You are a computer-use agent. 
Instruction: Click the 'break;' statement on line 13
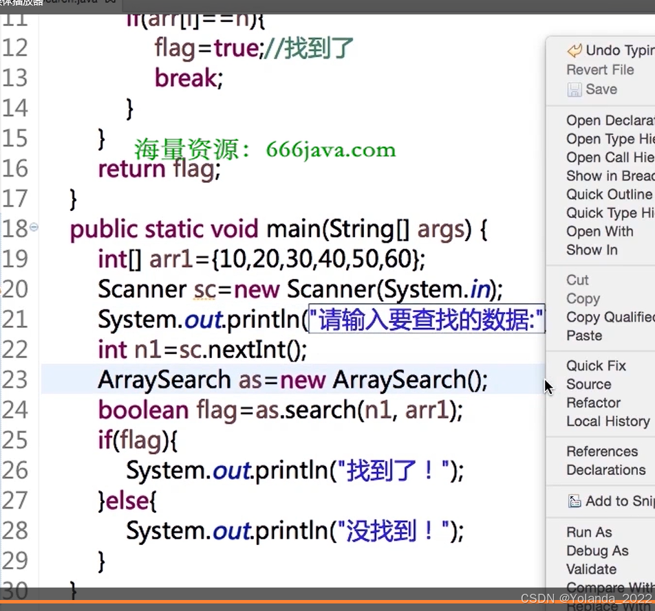[x=189, y=78]
